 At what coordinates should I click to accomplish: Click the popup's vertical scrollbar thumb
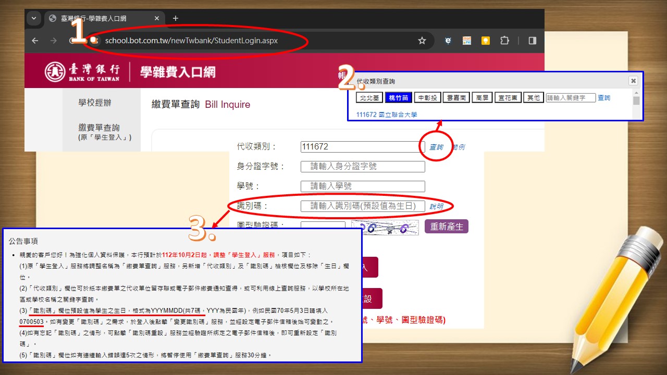point(636,101)
